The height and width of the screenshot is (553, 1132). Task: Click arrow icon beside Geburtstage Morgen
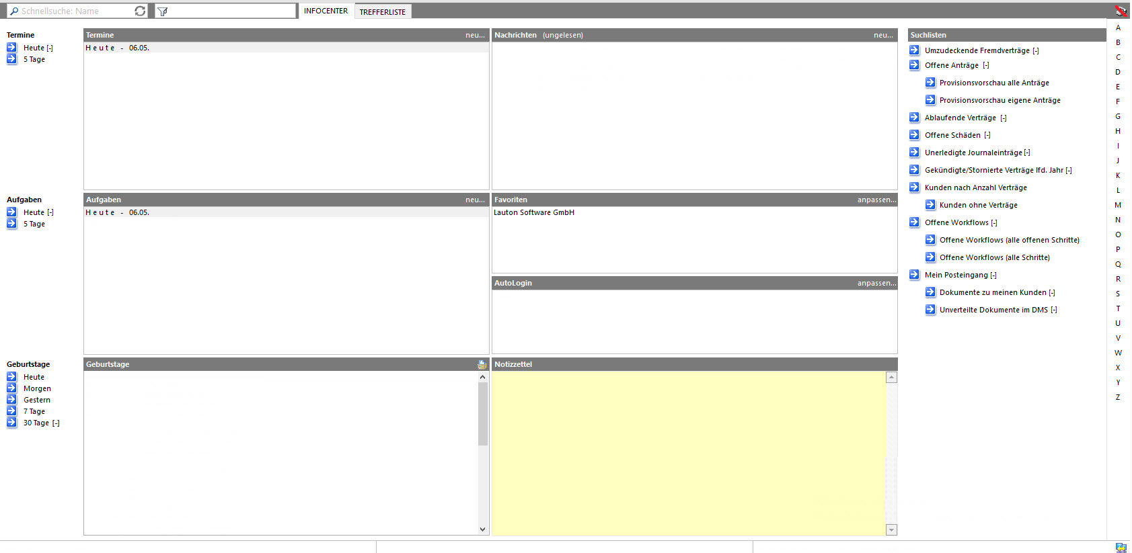[11, 388]
